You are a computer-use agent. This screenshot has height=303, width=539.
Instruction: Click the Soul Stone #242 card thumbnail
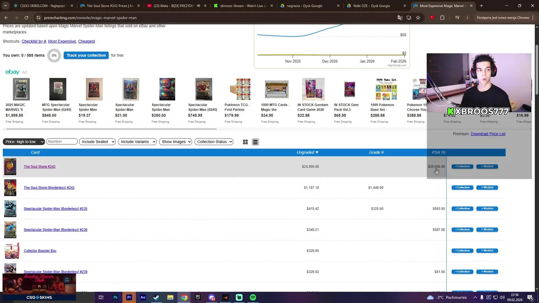[x=10, y=167]
